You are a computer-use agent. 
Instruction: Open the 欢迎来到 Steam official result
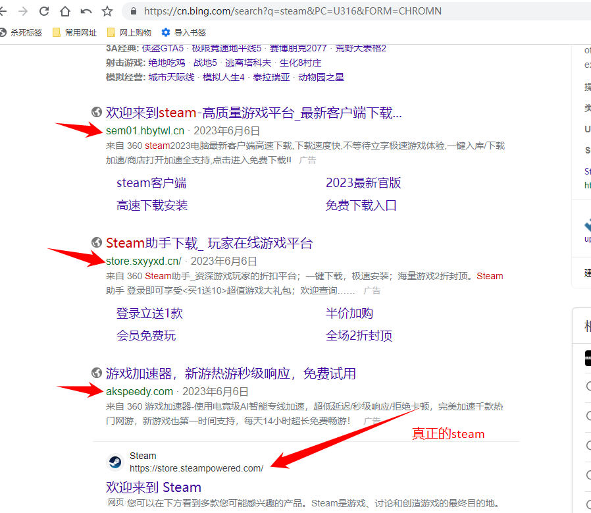pos(153,487)
